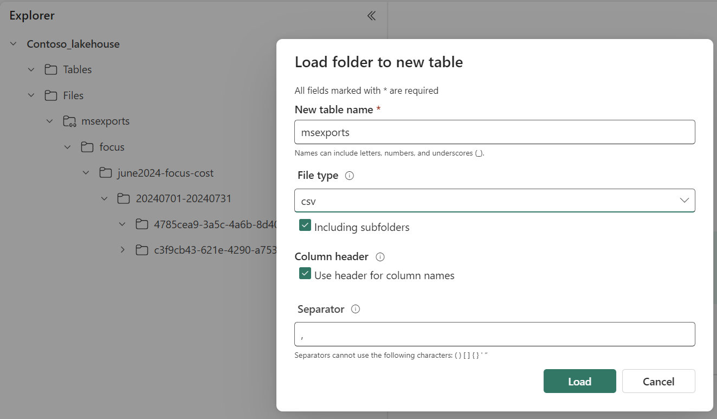The height and width of the screenshot is (419, 717).
Task: Click the 20240701-20240731 folder icon
Action: tap(124, 198)
